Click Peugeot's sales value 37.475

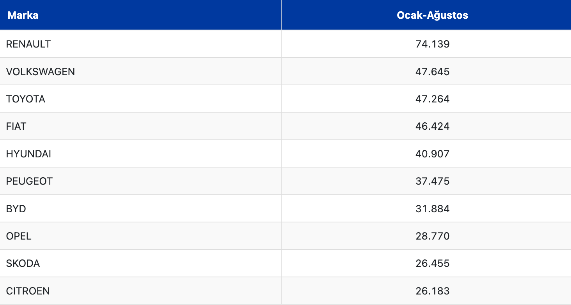(x=433, y=181)
